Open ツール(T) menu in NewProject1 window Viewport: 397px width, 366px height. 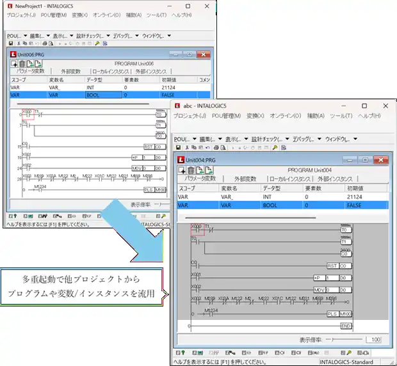click(156, 15)
